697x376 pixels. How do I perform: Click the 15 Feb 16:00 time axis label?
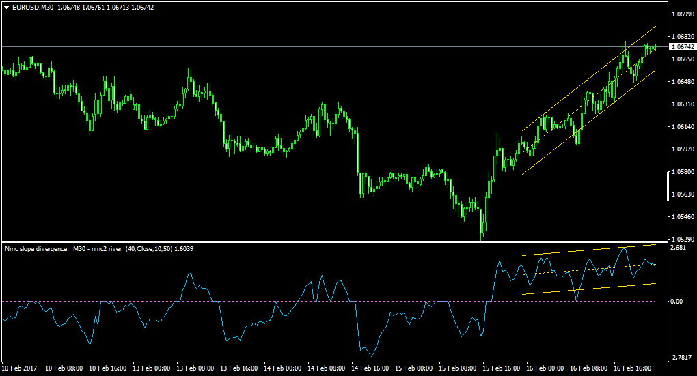501,368
